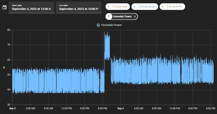Click the 12:00 PM label after Sep 3
The width and height of the screenshot is (217, 114).
pyautogui.click(x=66, y=109)
